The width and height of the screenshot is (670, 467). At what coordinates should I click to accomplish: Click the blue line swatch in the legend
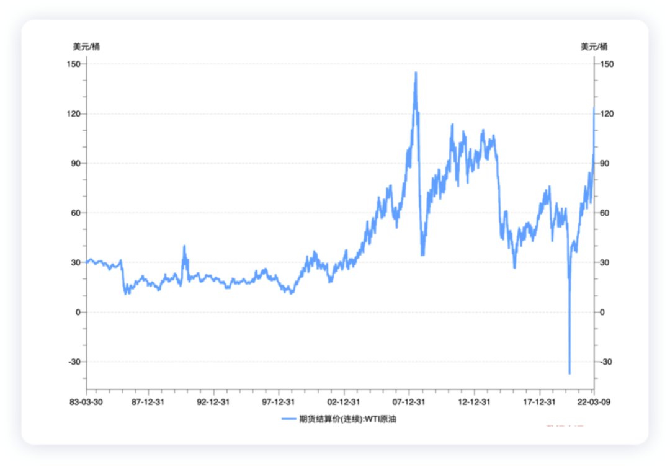[x=289, y=419]
